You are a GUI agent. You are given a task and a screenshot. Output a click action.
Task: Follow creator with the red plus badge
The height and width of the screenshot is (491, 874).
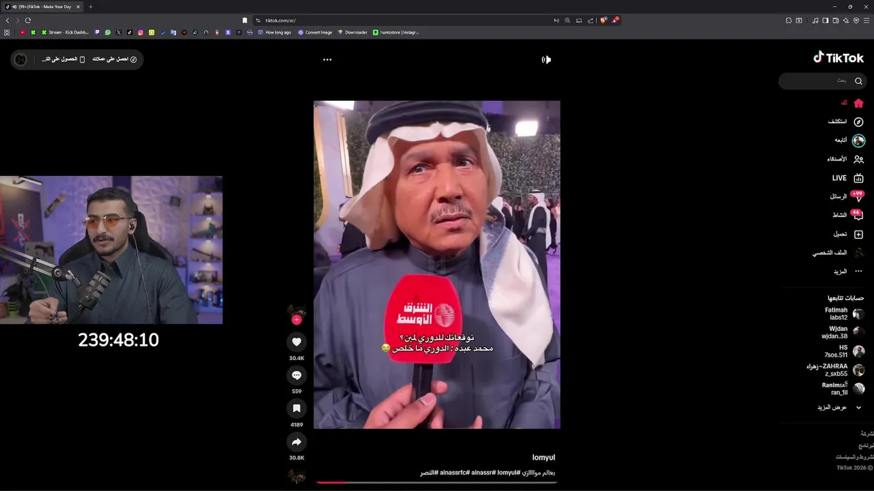(296, 319)
